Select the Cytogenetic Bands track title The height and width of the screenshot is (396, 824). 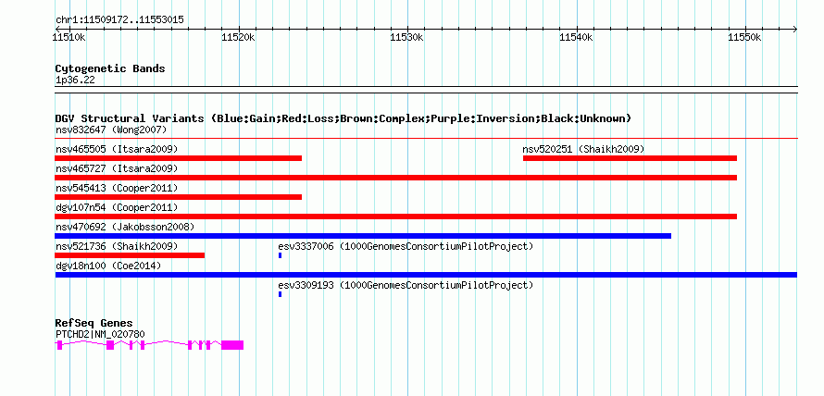[110, 68]
